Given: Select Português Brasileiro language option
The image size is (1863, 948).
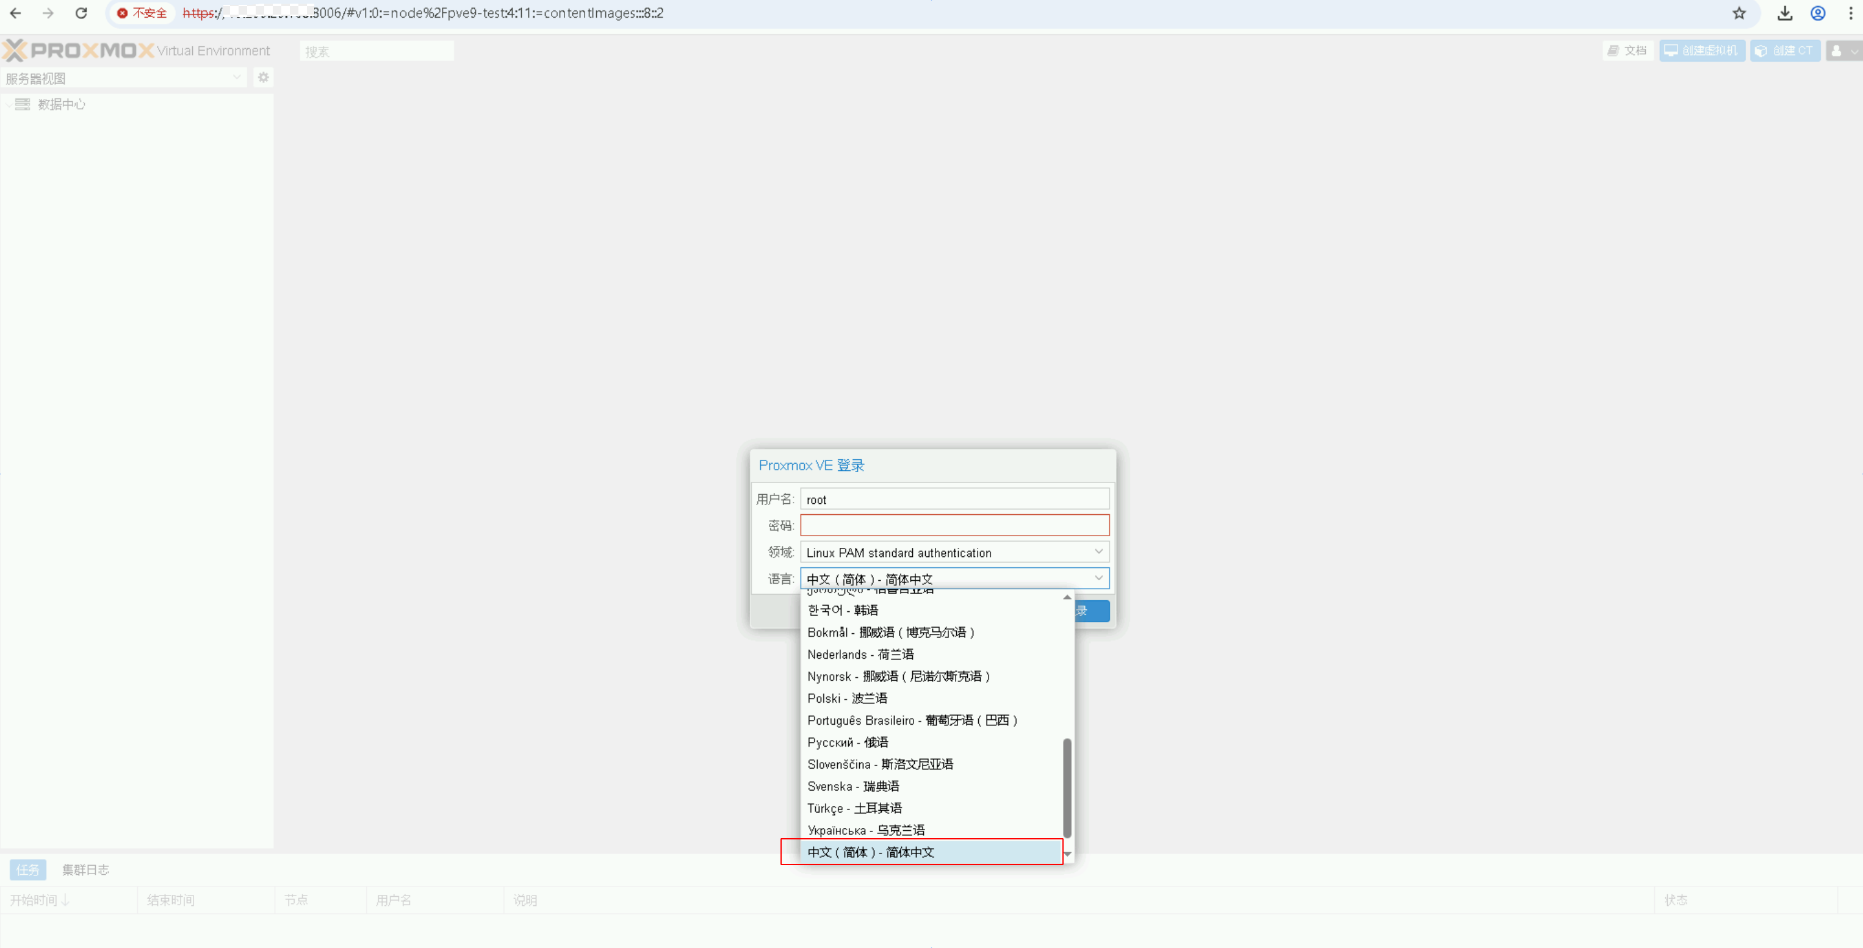Looking at the screenshot, I should pyautogui.click(x=932, y=720).
